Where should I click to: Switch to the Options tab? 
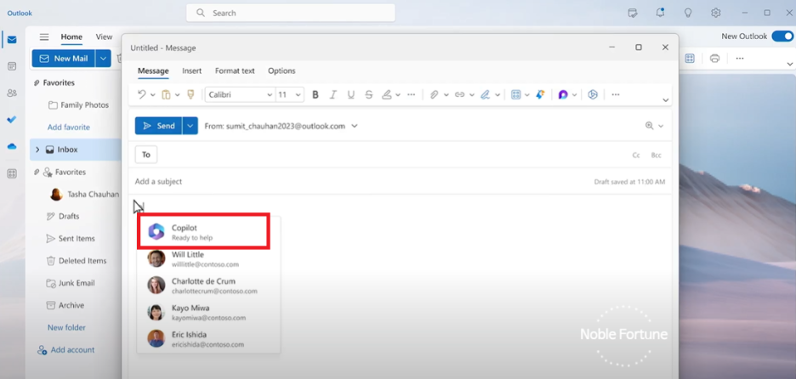click(x=281, y=71)
